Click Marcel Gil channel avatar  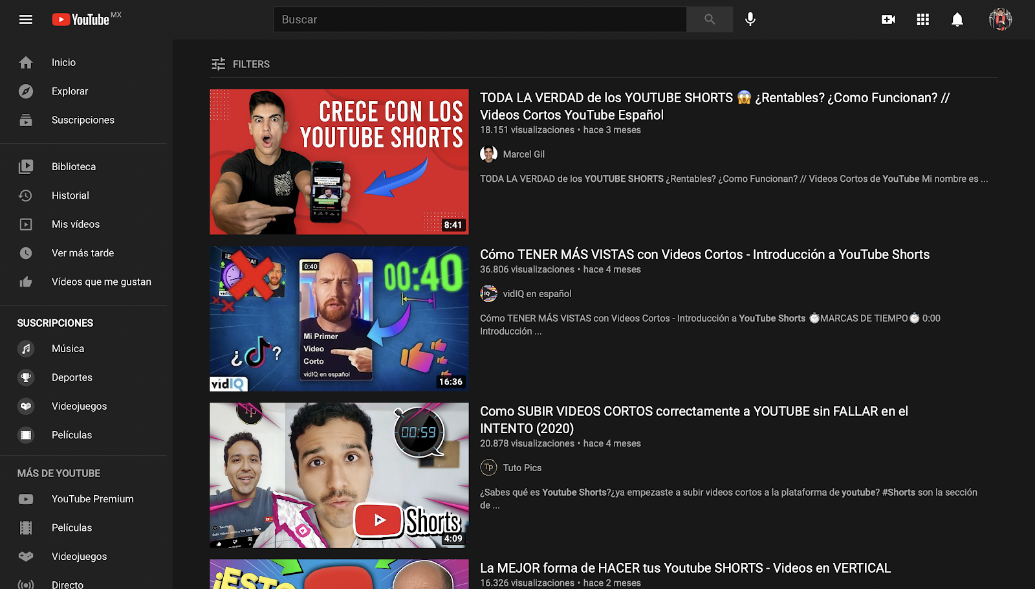coord(488,154)
